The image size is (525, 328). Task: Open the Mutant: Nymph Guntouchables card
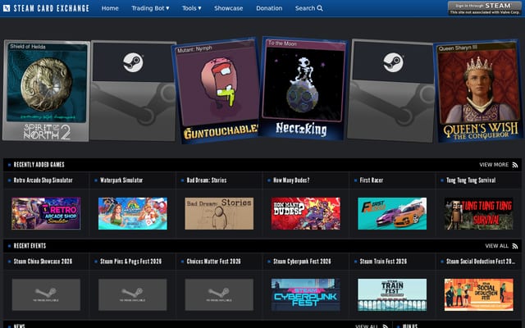217,91
